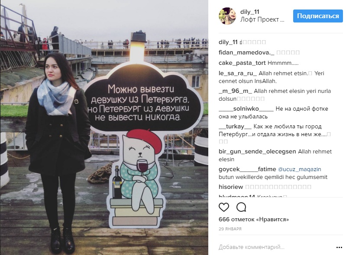
Task: Open the dily_11 username in header
Action: click(x=250, y=12)
